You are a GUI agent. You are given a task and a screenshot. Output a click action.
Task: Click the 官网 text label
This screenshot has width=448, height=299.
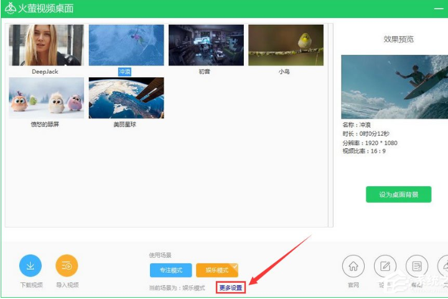[353, 285]
